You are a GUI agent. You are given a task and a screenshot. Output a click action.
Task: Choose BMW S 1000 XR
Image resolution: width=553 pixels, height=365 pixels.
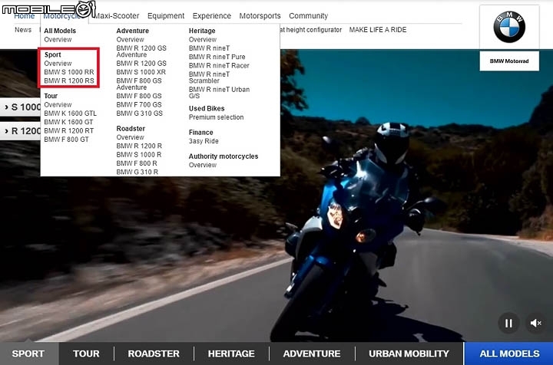coord(141,72)
